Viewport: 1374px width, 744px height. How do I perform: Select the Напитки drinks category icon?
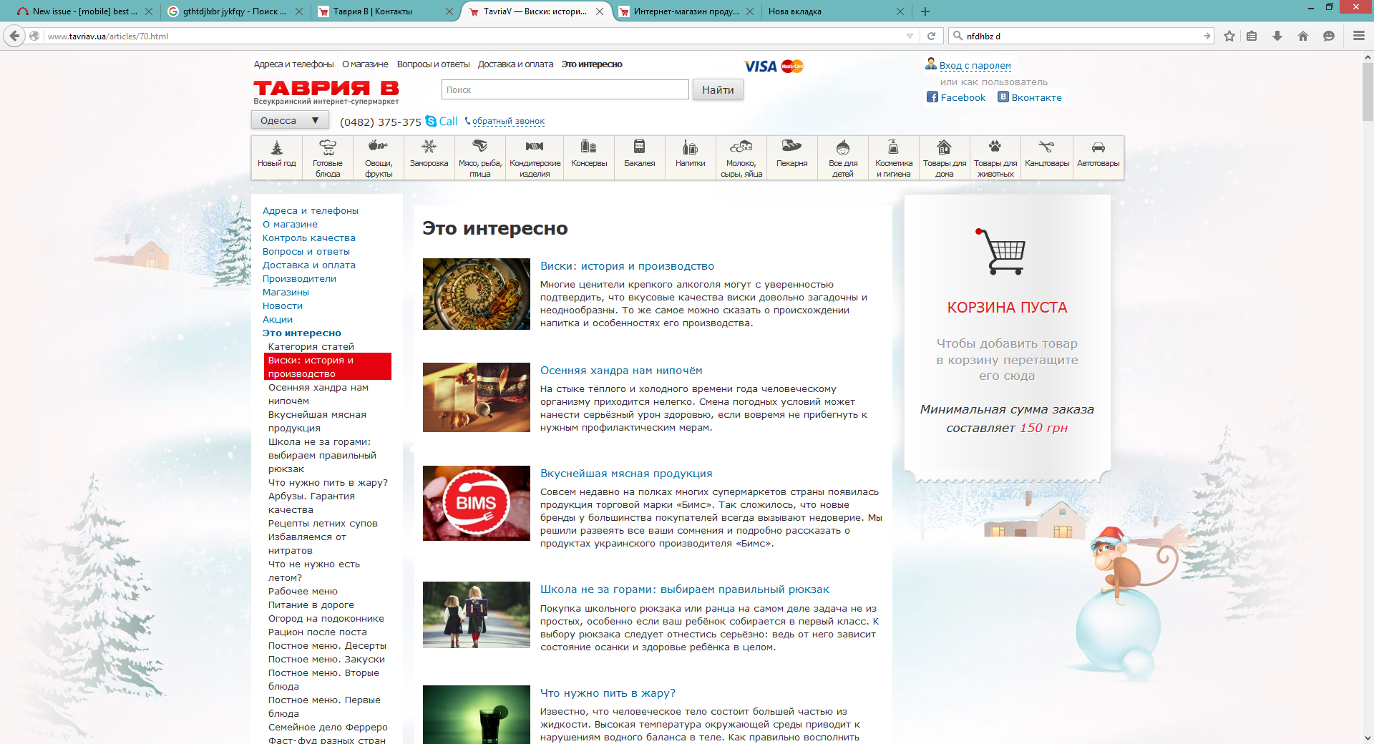690,147
